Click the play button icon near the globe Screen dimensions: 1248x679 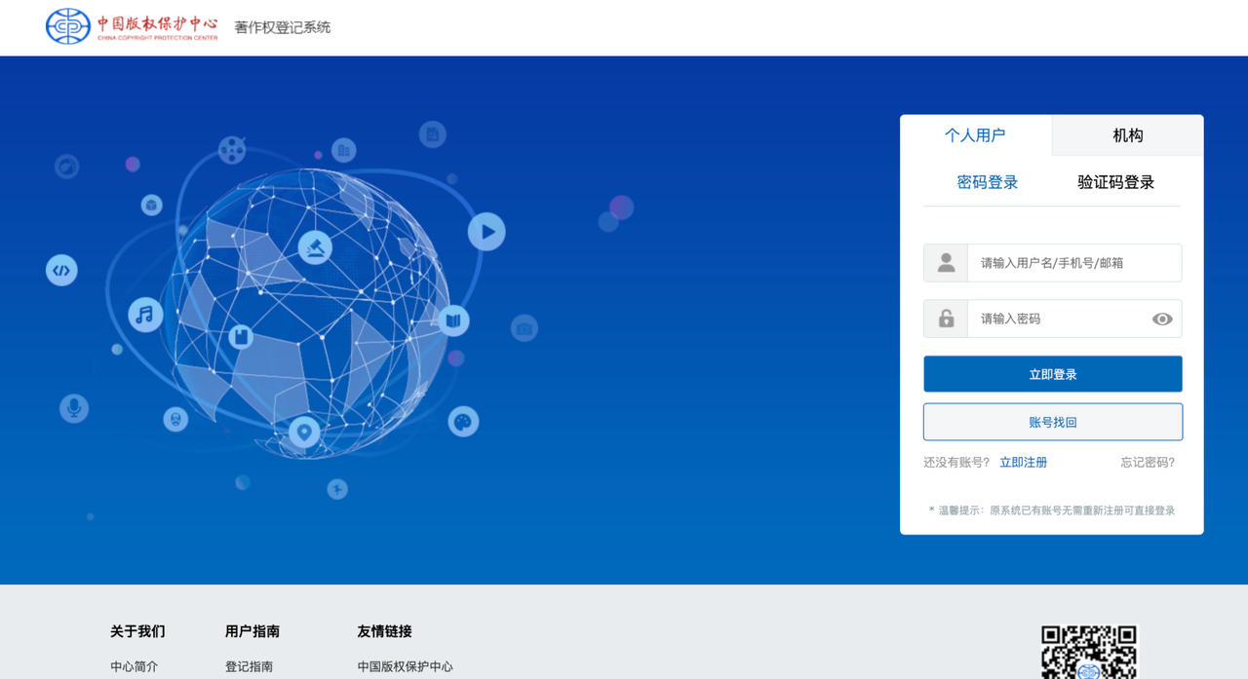pyautogui.click(x=487, y=232)
